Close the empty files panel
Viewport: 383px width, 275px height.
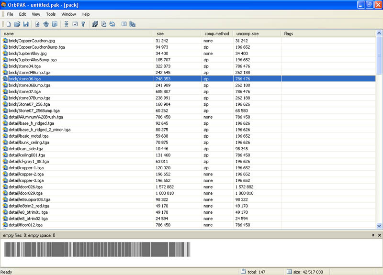click(x=379, y=235)
